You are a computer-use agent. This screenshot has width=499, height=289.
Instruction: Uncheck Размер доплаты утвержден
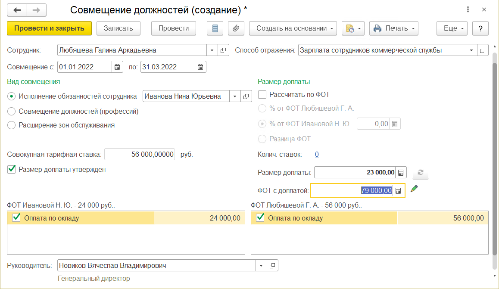coord(12,169)
